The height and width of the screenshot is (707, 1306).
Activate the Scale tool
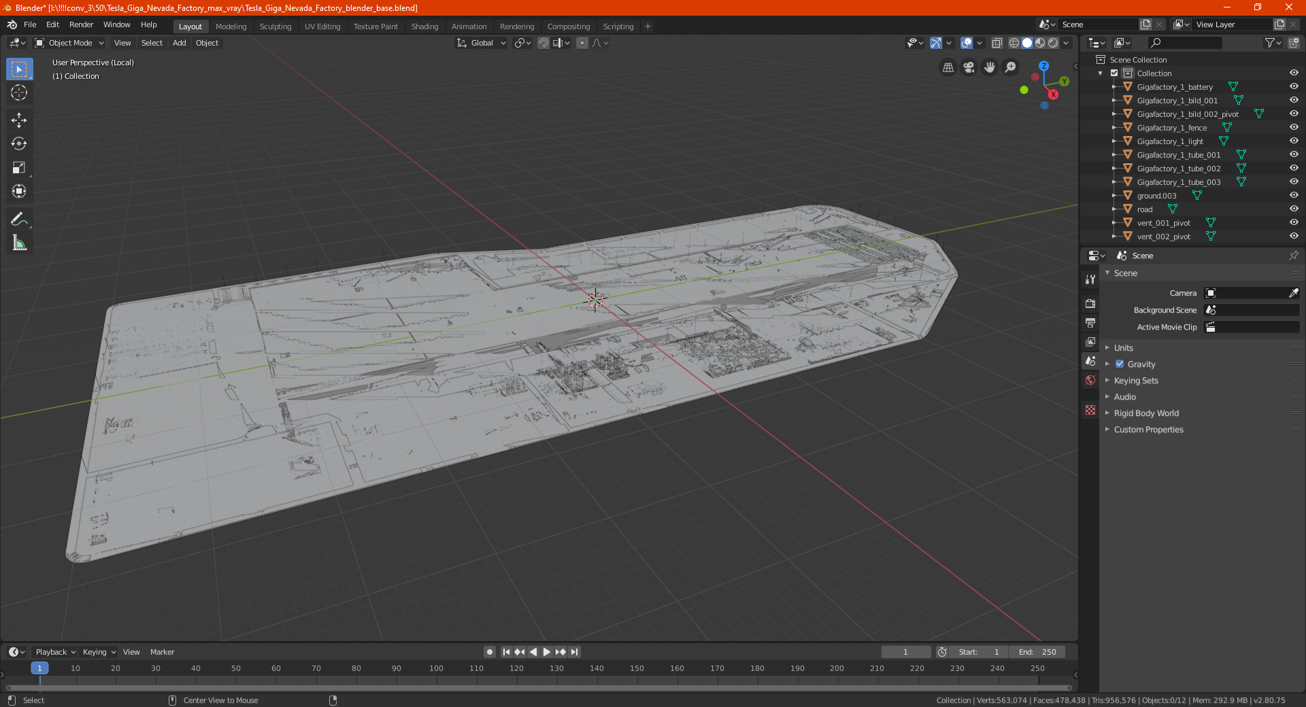pyautogui.click(x=19, y=167)
